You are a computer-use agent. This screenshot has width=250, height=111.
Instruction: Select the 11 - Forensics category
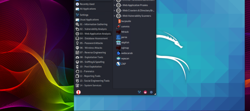[93, 71]
